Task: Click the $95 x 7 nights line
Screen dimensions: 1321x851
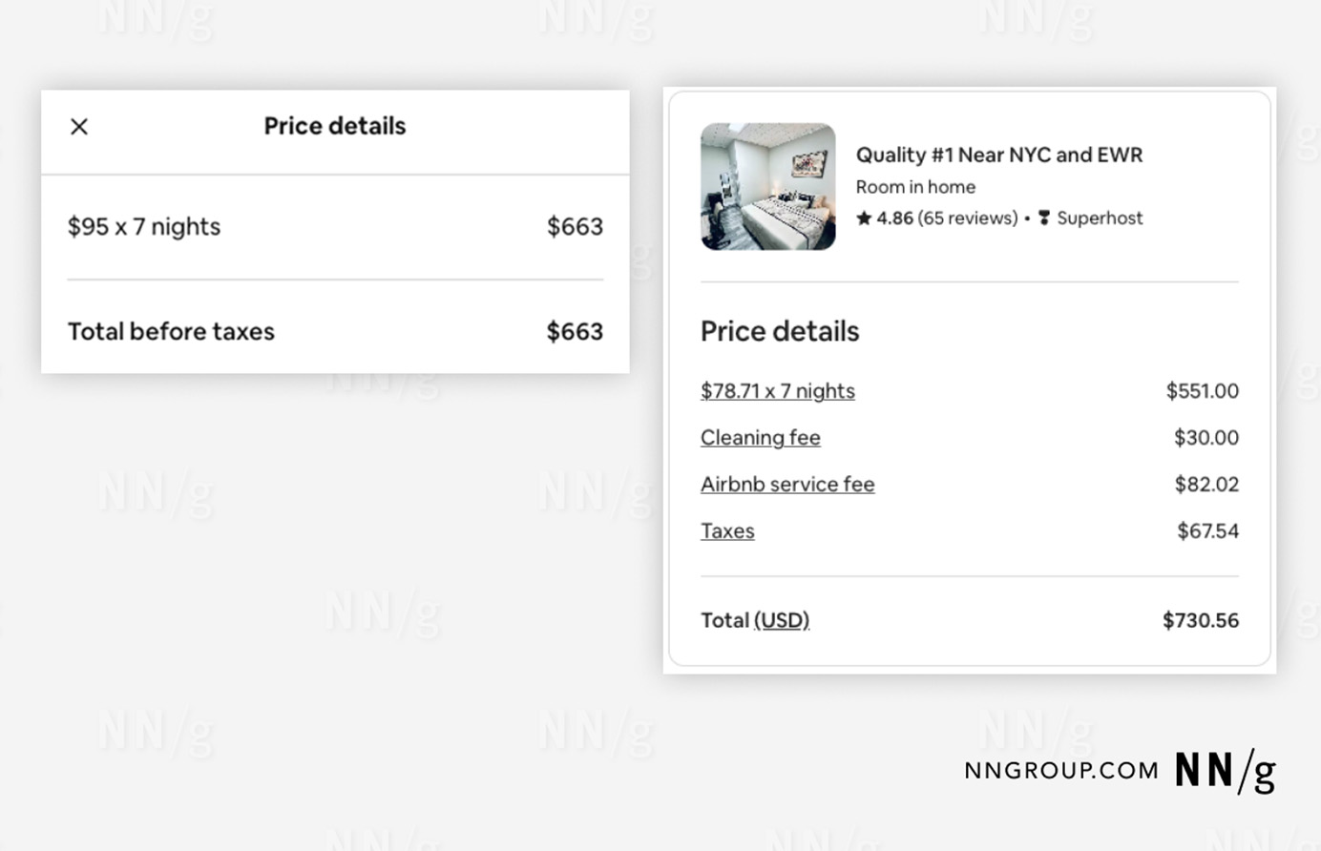Action: 144,227
